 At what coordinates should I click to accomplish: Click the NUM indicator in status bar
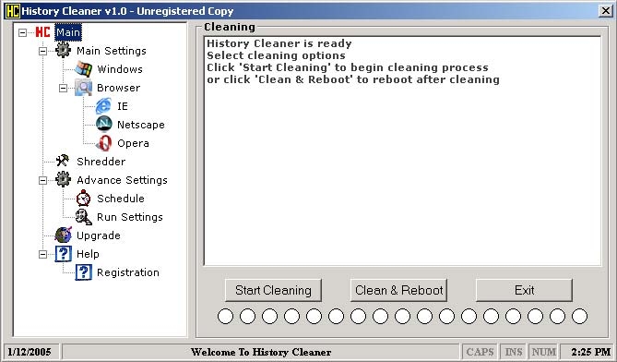click(x=544, y=352)
